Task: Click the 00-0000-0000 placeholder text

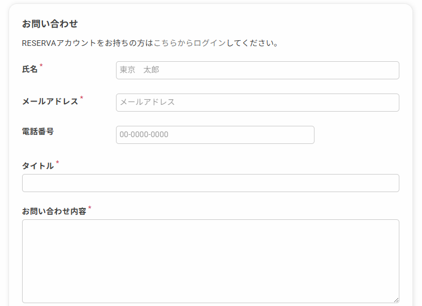Action: (x=144, y=135)
